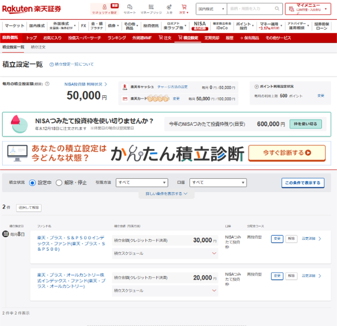Click 解除 button for S&P500 fund
337x326 pixels.
pyautogui.click(x=291, y=239)
